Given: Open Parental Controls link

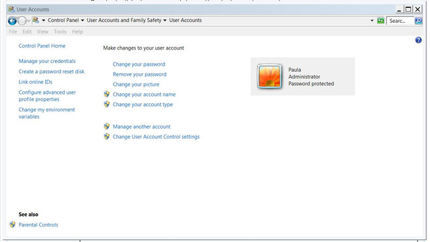Looking at the screenshot, I should [38, 225].
